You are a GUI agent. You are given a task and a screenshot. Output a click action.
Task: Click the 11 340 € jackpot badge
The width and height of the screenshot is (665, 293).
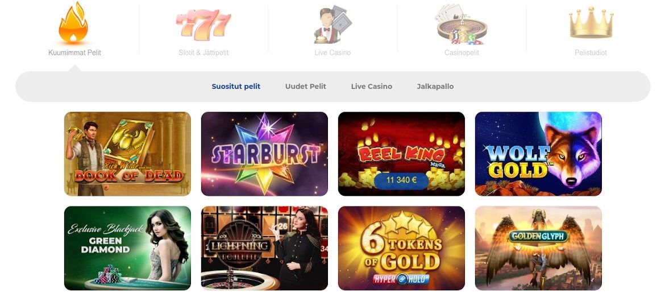(x=401, y=180)
